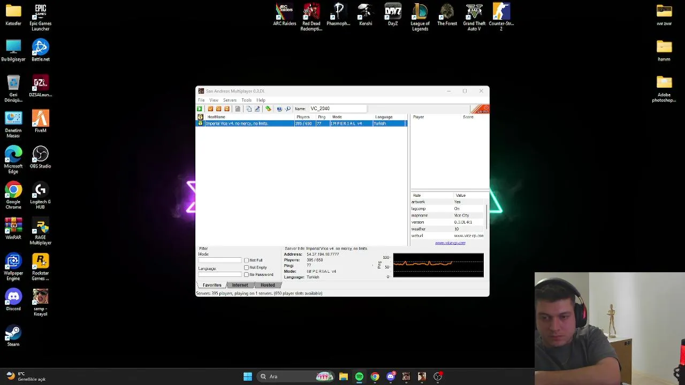Click the edit pencil toolbar icon

257,109
